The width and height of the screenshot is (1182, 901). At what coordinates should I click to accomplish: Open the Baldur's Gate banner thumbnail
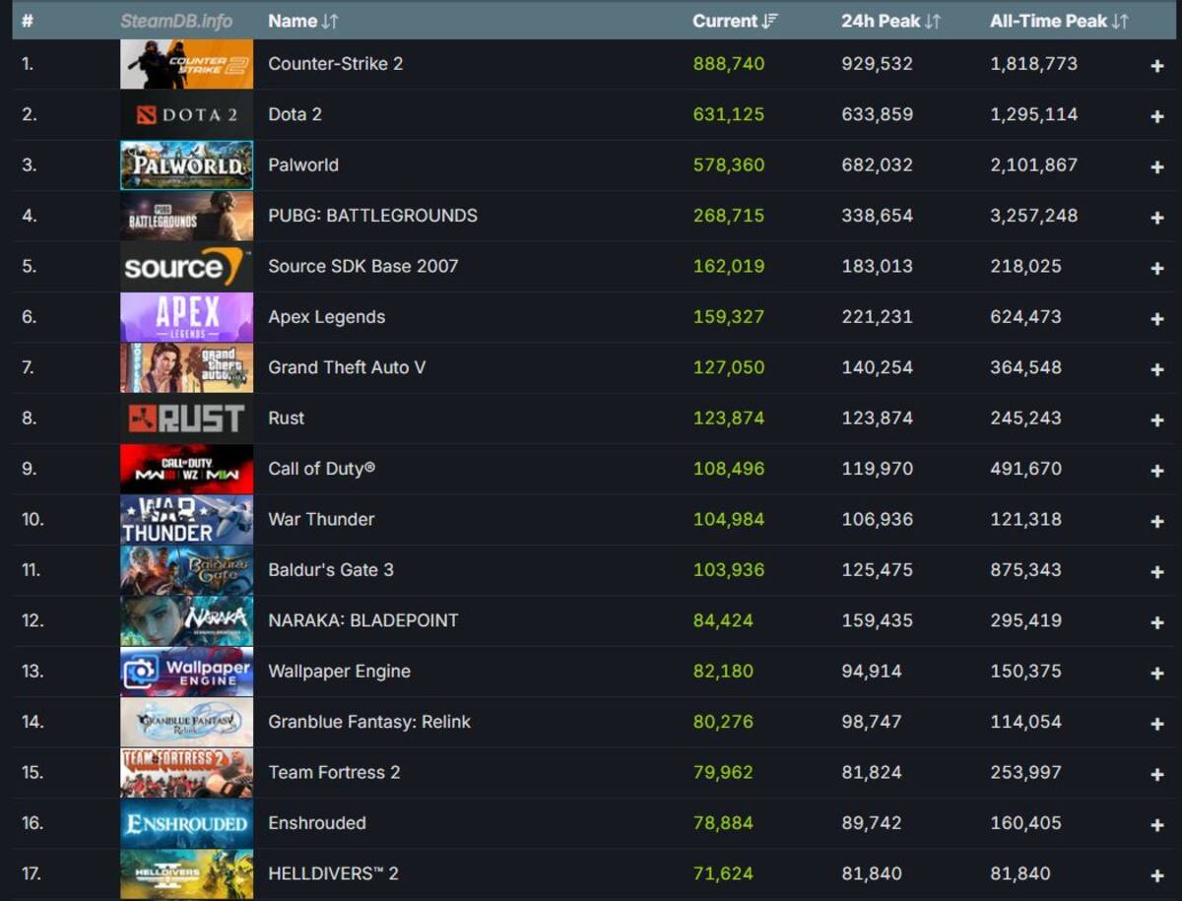coord(186,570)
